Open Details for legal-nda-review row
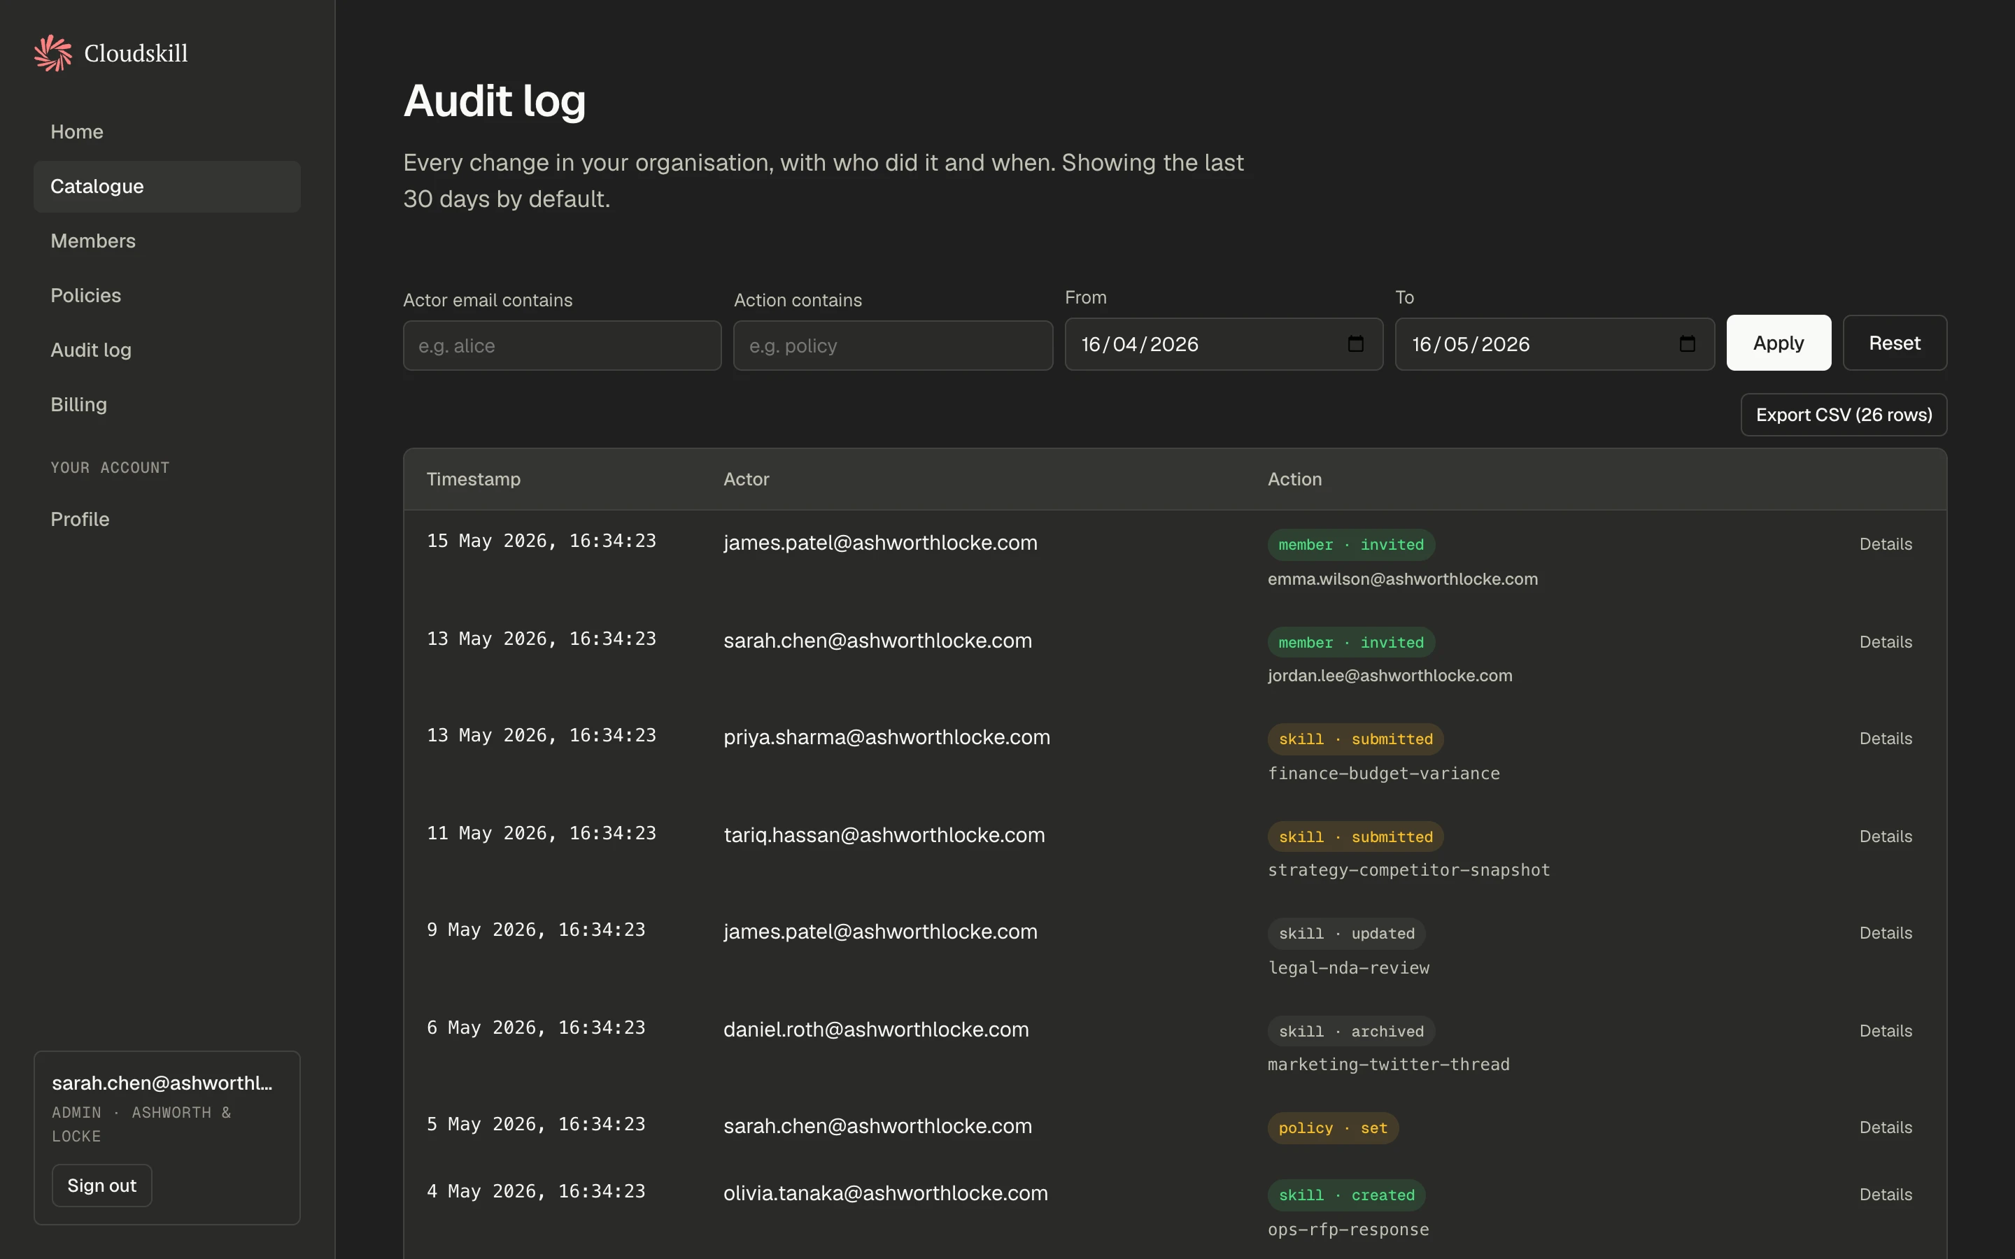The width and height of the screenshot is (2015, 1259). (1886, 934)
